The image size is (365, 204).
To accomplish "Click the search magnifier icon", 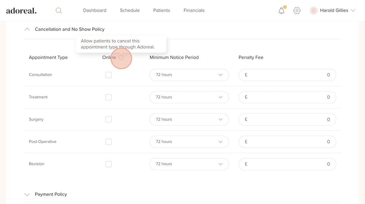I will click(59, 10).
